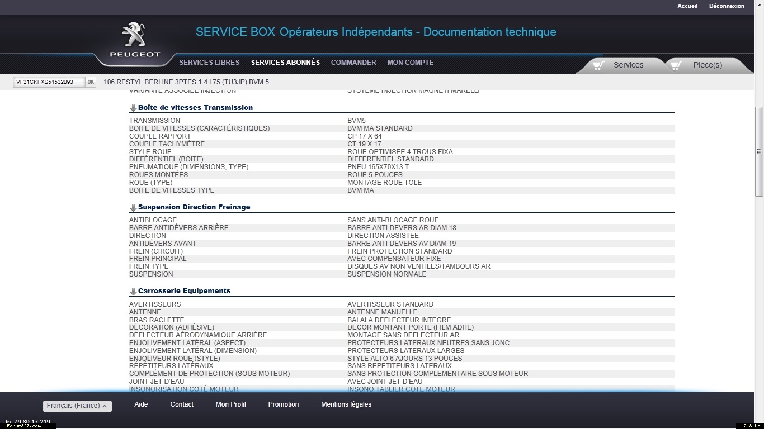Select the label COUPLE TACHYMÈTRE
Screen dimensions: 764x429
pyautogui.click(x=167, y=144)
